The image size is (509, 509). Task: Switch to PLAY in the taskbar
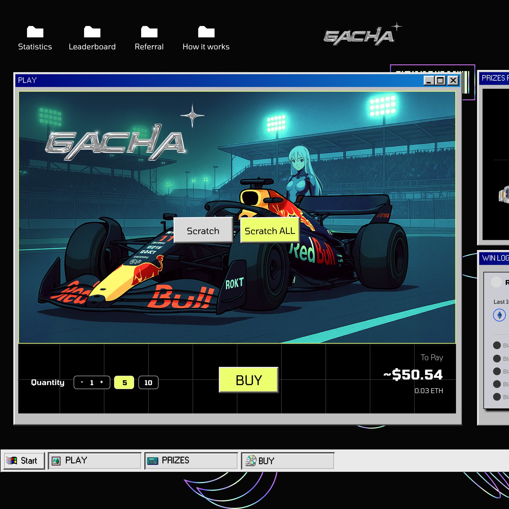[x=95, y=461]
